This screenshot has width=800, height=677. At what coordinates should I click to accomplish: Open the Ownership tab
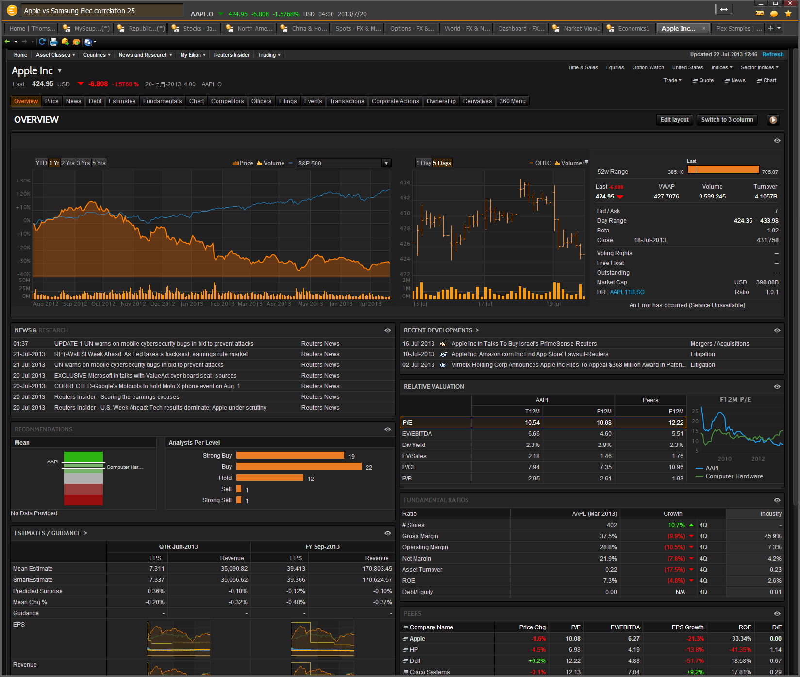(441, 101)
